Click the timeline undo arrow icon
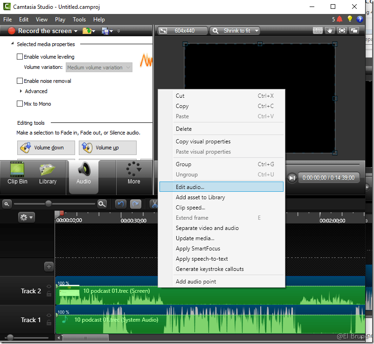The width and height of the screenshot is (374, 344). [x=121, y=204]
